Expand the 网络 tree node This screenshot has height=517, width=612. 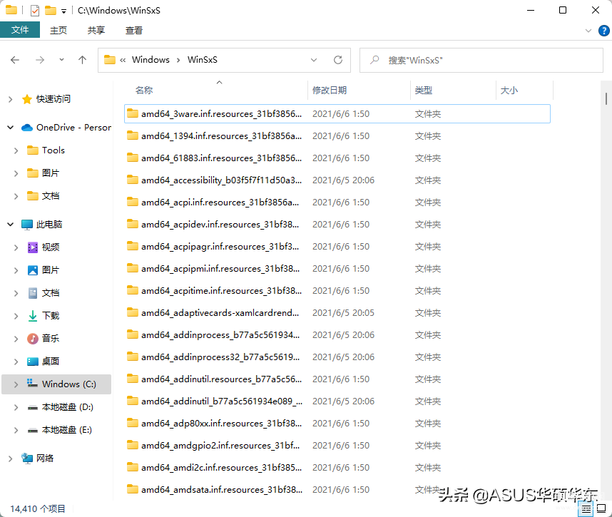[11, 459]
